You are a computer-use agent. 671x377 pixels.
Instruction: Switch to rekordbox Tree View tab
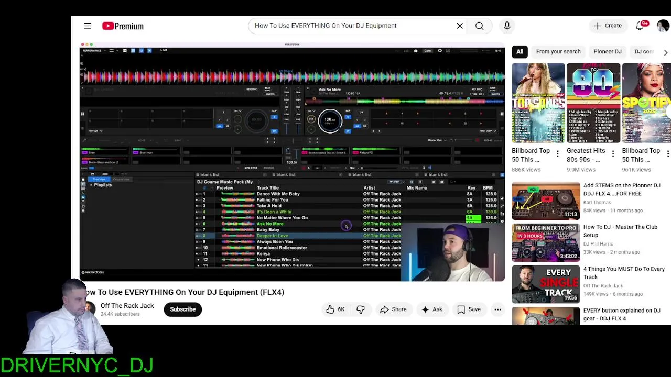pos(99,179)
